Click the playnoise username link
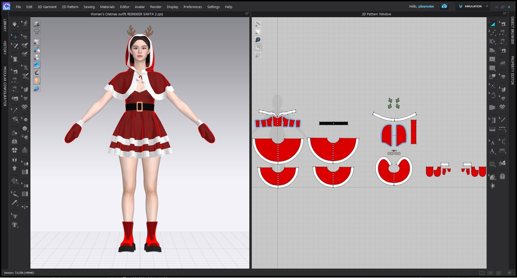 coord(426,6)
